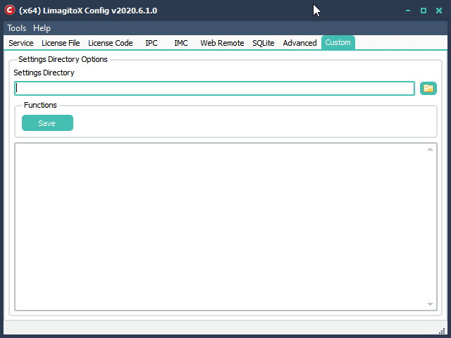The image size is (451, 338).
Task: Close the LimagitoX Config window
Action: [439, 11]
